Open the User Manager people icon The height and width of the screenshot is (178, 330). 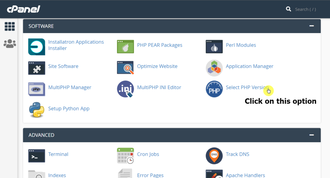coord(10,44)
